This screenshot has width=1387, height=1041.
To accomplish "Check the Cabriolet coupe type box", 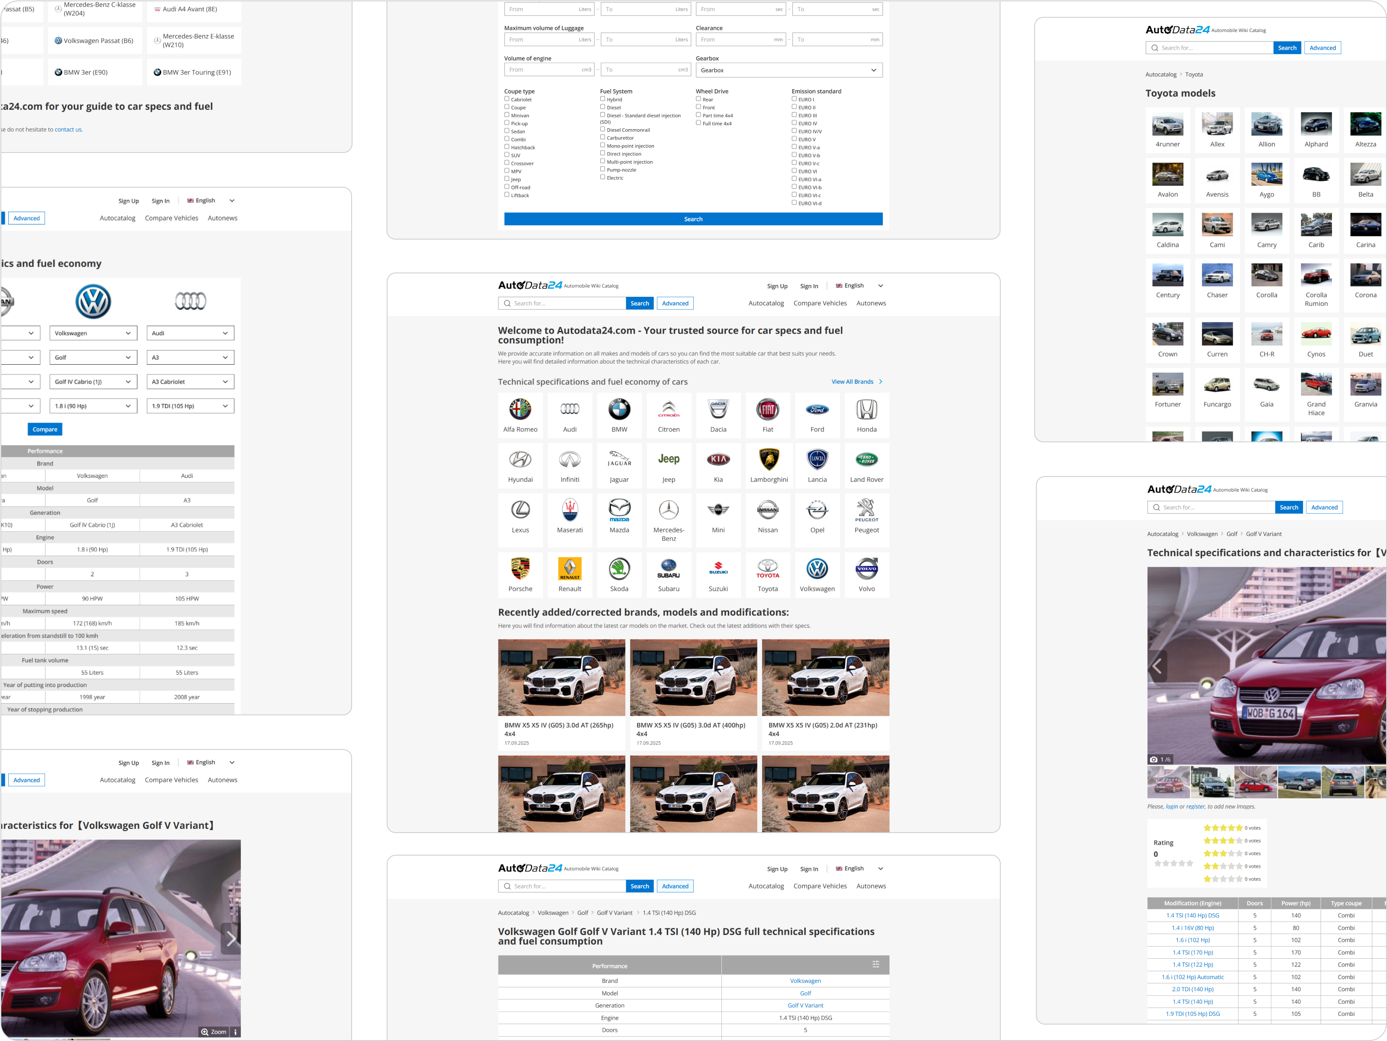I will tap(507, 99).
